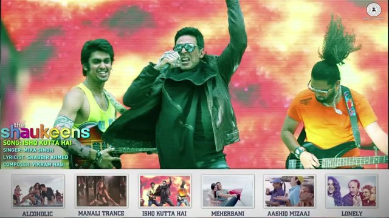Click the Zee Music Company logo
The height and width of the screenshot is (218, 389).
[373, 11]
